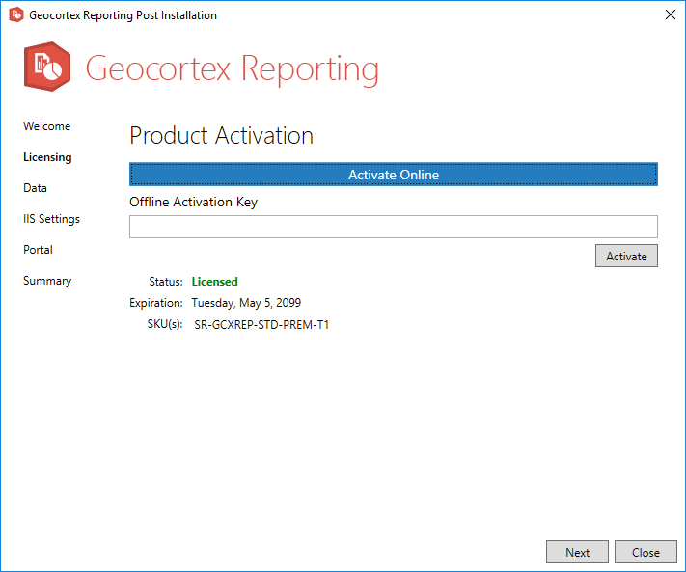Click inside the Offline Activation Key field

click(393, 227)
